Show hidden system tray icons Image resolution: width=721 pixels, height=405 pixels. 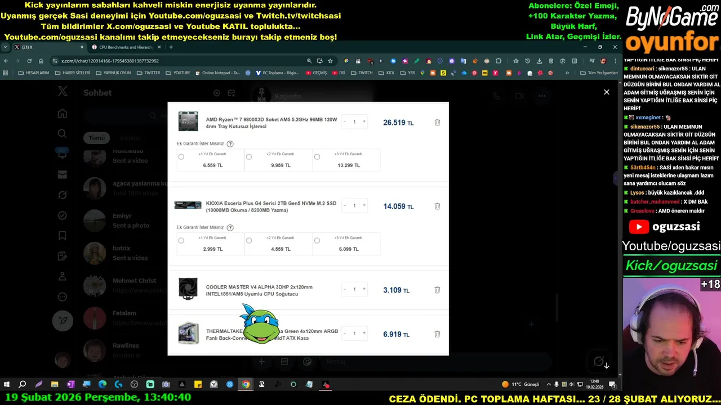tap(548, 384)
